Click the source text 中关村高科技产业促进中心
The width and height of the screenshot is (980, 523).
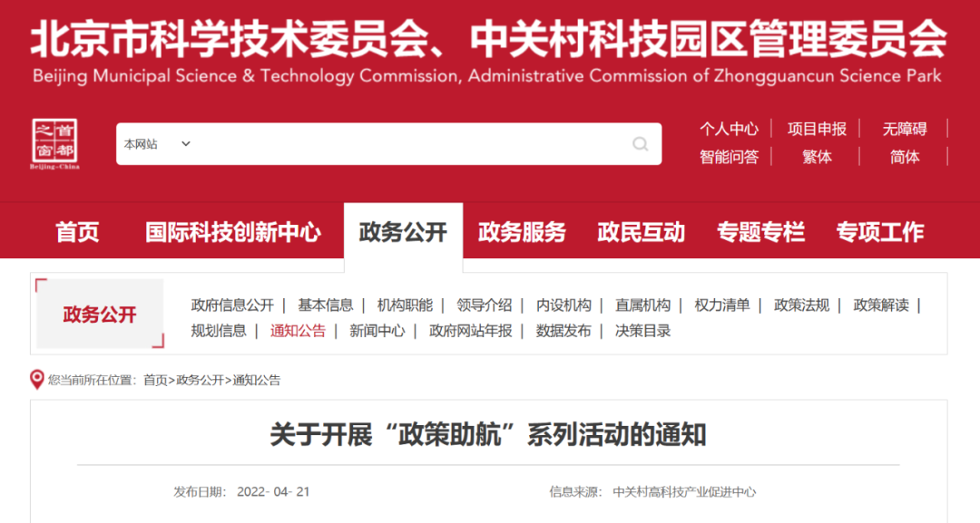684,492
